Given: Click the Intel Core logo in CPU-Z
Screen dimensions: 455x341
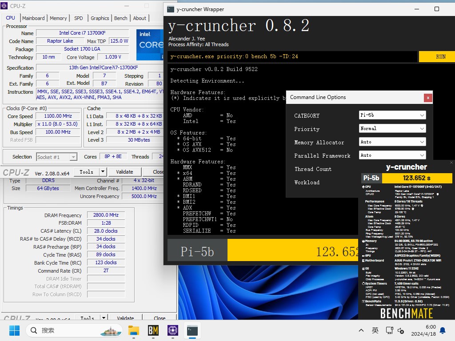Looking at the screenshot, I should coord(150,44).
